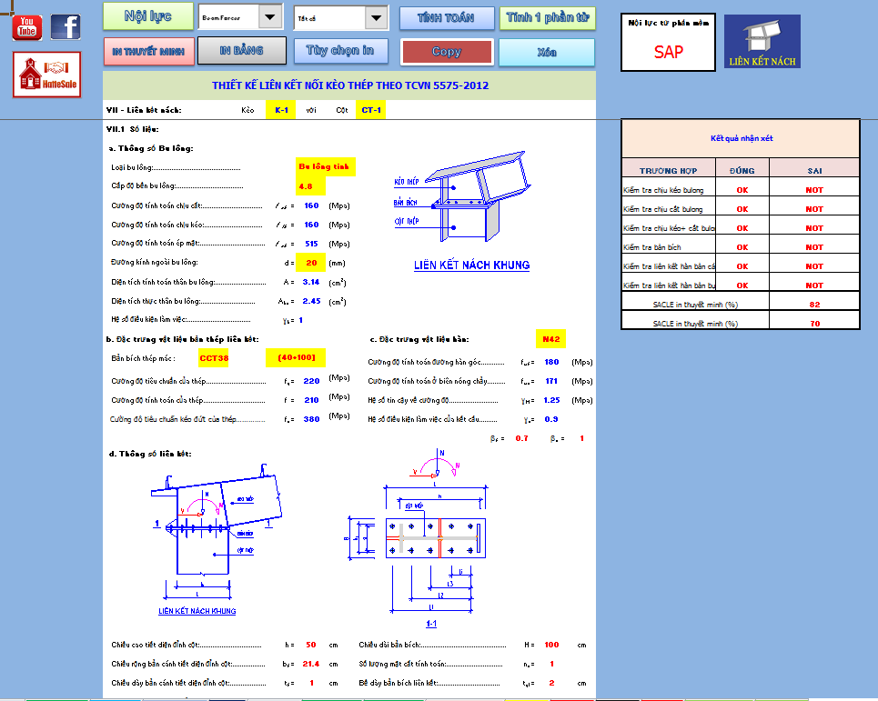Run the TÍNH TOÁN calculation button
The height and width of the screenshot is (701, 878).
447,18
